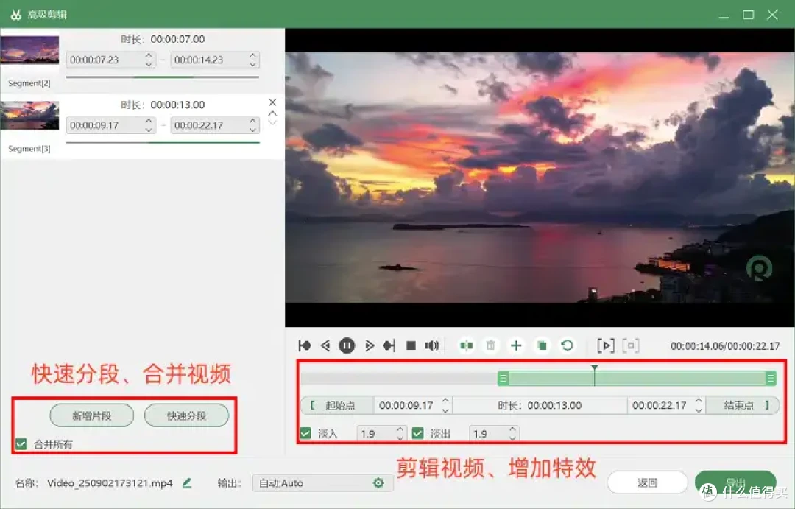This screenshot has height=509, width=795.
Task: Click the playback time 00:00:14.06/00:00:22.17
Action: tap(725, 346)
